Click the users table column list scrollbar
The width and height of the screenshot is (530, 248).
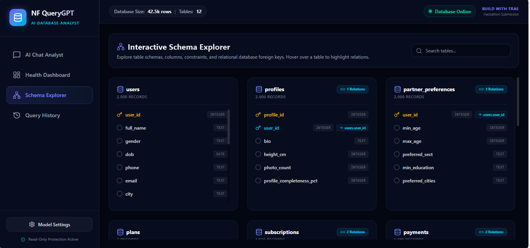[x=229, y=127]
